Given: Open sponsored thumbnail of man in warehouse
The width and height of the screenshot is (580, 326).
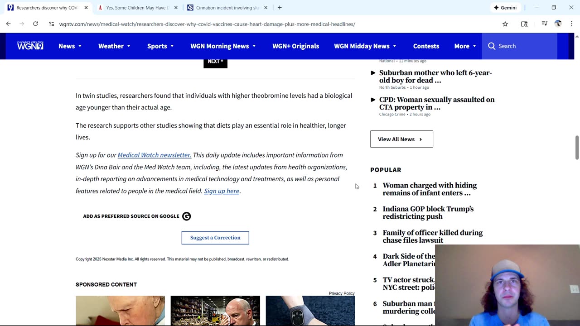Looking at the screenshot, I should tap(215, 311).
